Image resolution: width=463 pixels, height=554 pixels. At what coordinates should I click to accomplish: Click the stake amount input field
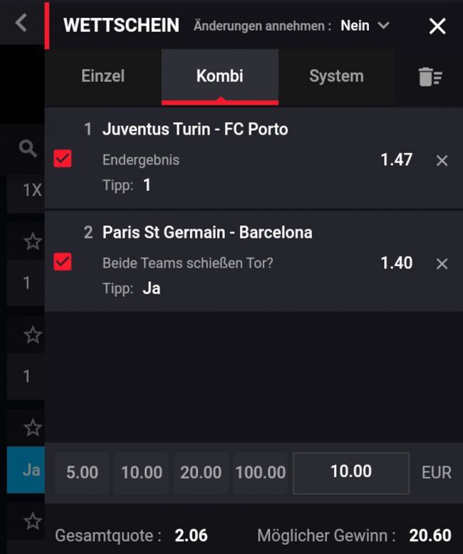click(x=351, y=472)
